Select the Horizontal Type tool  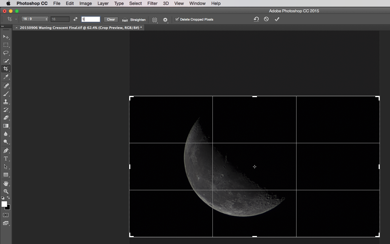[6, 159]
